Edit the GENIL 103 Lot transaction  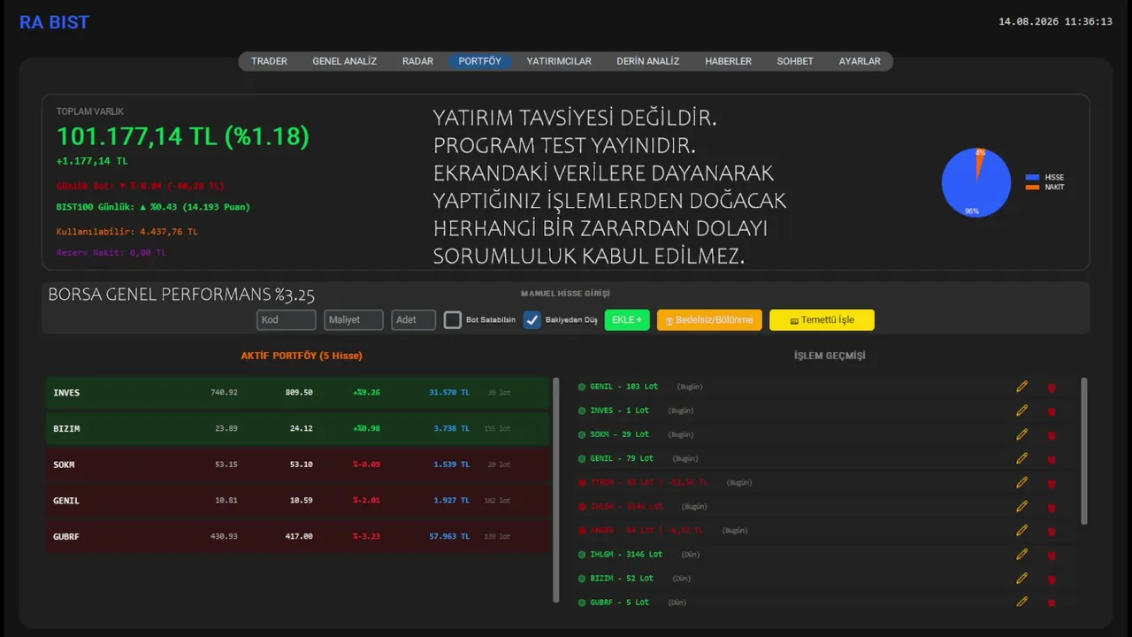pos(1022,387)
